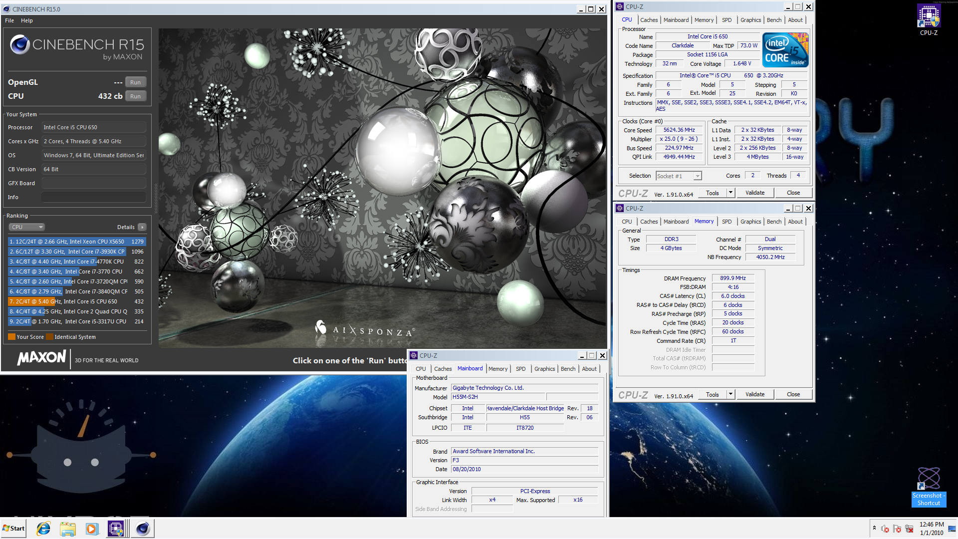Click Close button in top CPU-Z window
This screenshot has width=958, height=539.
point(793,193)
